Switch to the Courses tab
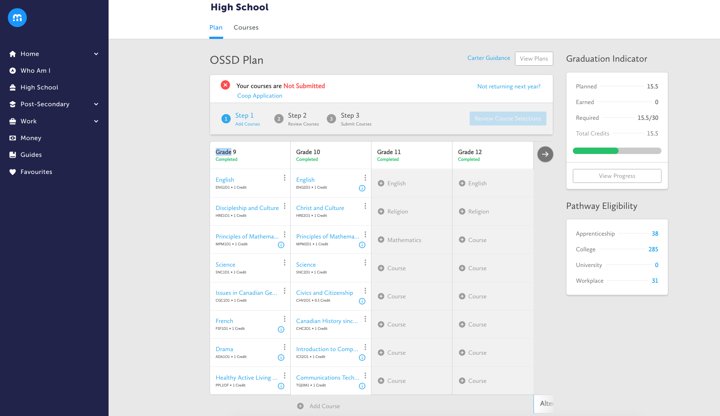 246,27
